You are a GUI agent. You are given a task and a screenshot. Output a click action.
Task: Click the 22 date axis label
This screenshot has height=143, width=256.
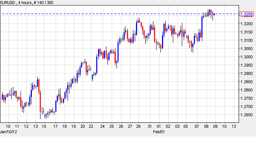(x=91, y=126)
